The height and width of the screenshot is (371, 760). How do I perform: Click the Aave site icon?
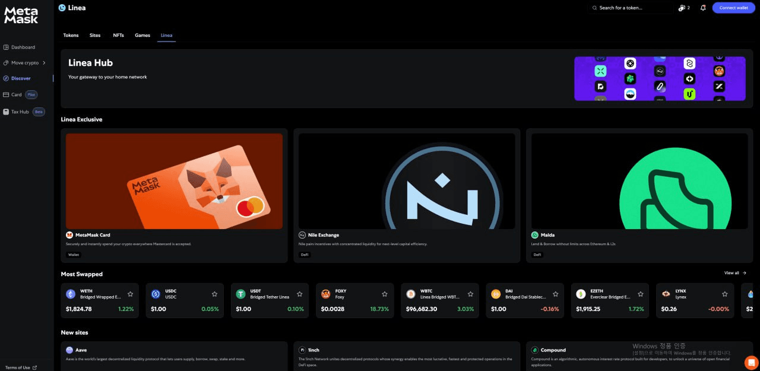pos(69,350)
